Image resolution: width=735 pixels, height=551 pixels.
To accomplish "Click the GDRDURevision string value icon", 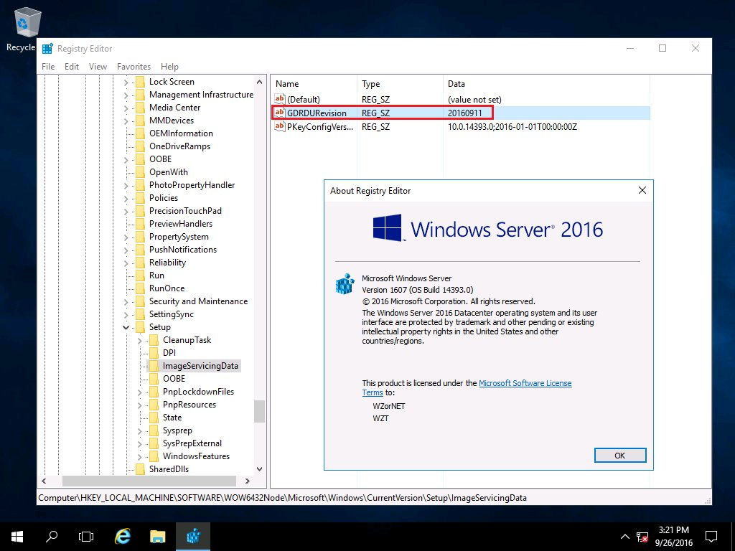I will (280, 113).
